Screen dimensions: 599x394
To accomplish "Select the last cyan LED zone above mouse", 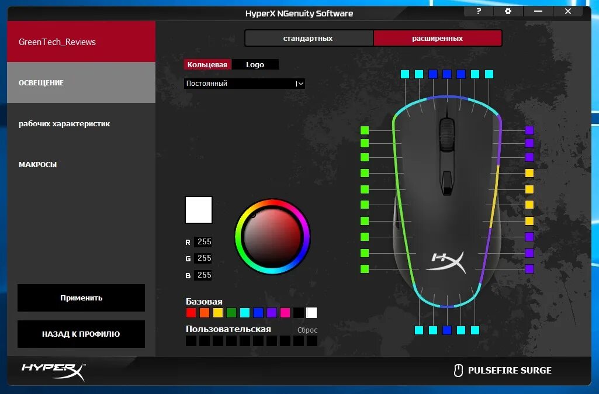I will coord(489,74).
